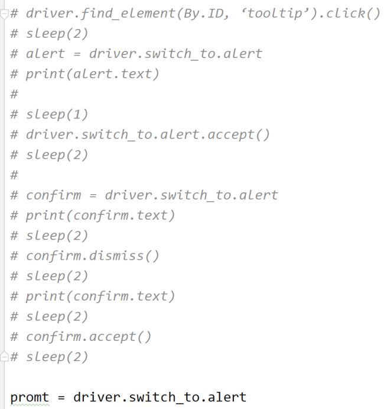Click the 'driver.switch_to.alert.accept()' comment line
Image resolution: width=384 pixels, height=409 pixels.
point(148,134)
